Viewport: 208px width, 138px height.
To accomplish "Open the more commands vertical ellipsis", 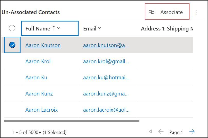I will [x=196, y=13].
